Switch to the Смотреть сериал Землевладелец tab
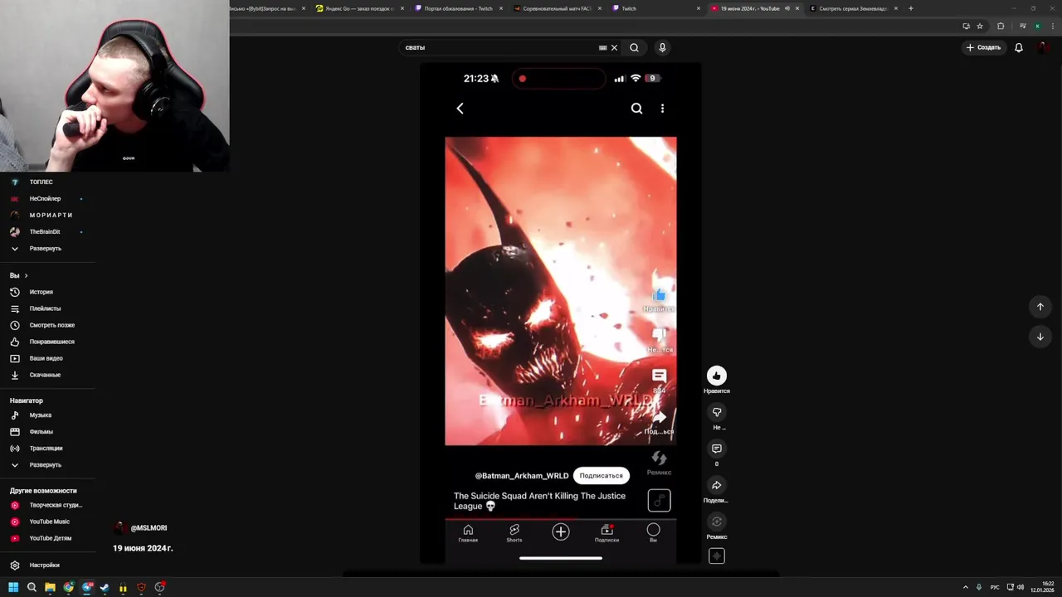Screen dimensions: 1062x597 click(x=853, y=8)
